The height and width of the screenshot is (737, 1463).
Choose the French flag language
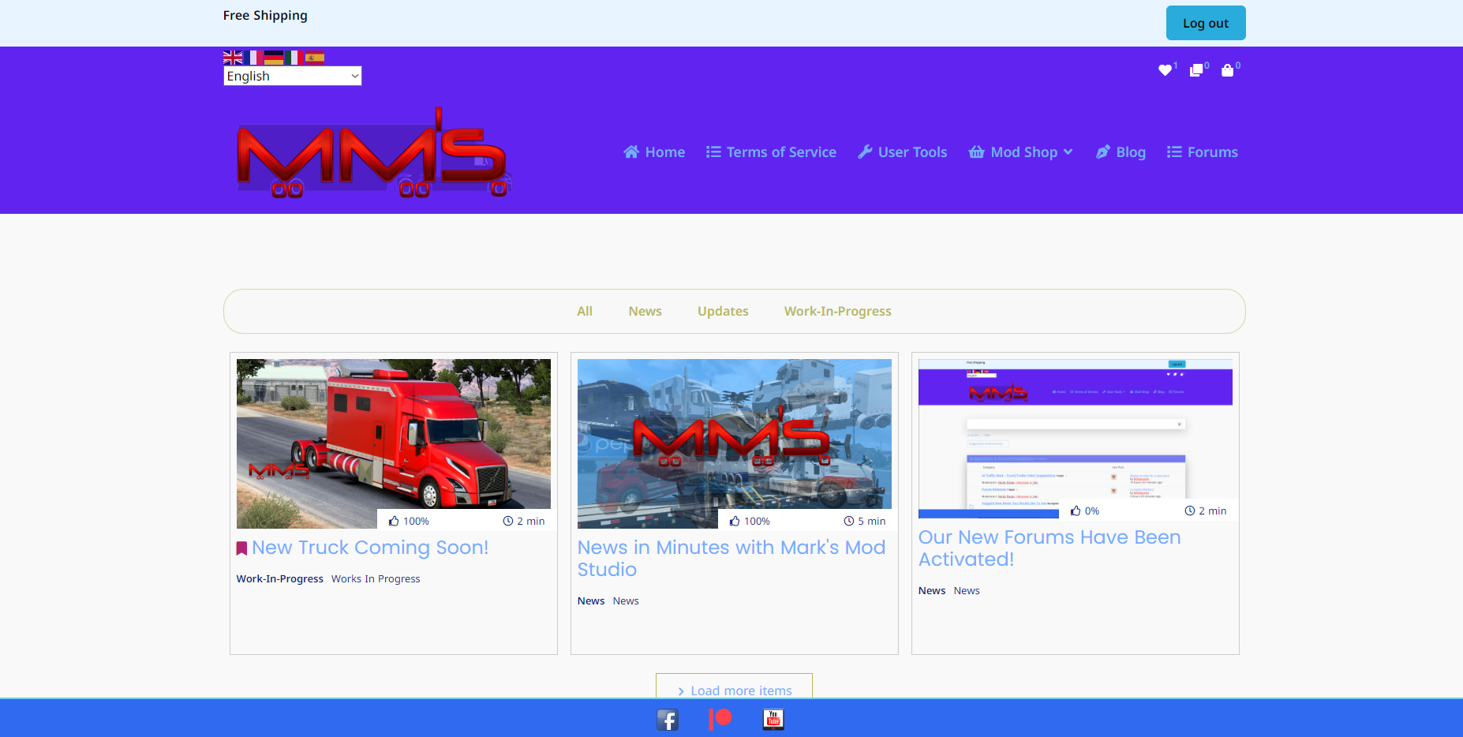click(x=253, y=57)
